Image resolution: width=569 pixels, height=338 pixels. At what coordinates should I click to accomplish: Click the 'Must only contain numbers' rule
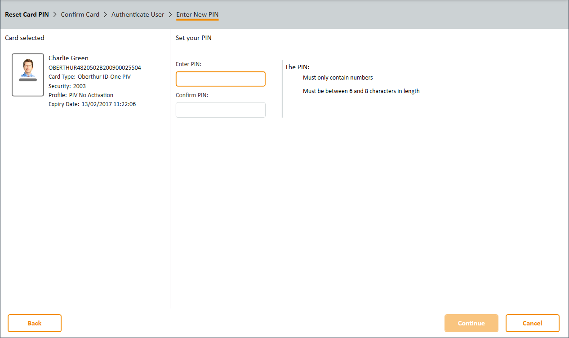[338, 78]
